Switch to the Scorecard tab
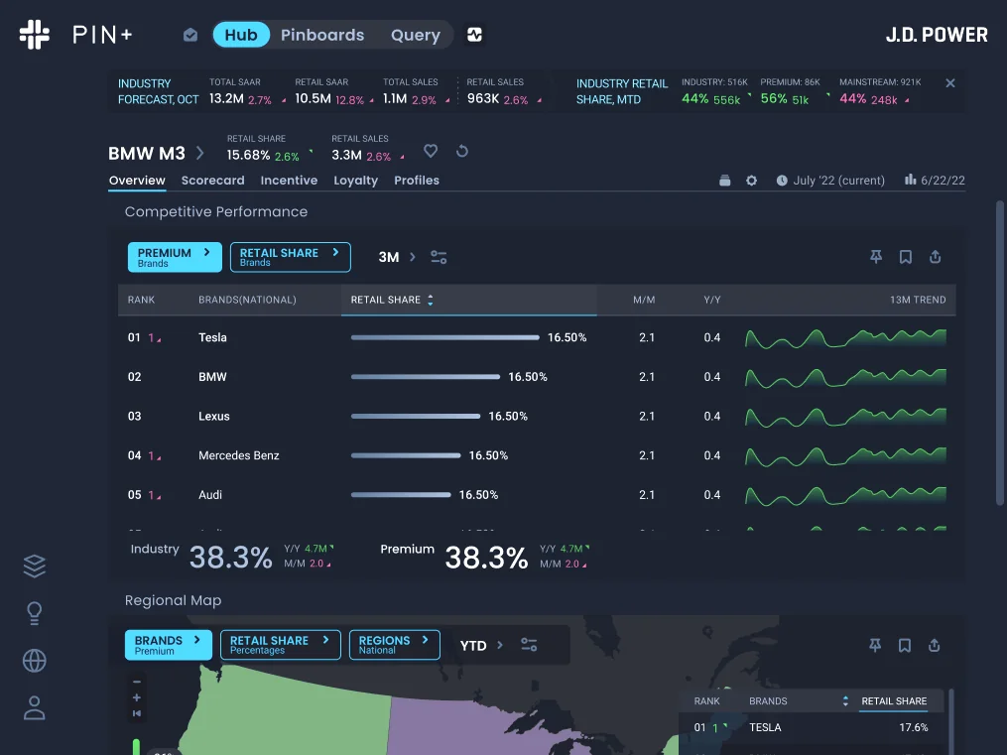1007x755 pixels. [212, 181]
